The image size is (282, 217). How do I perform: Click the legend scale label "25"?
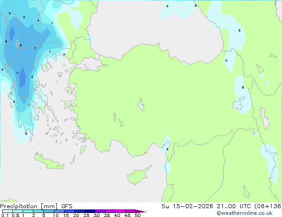[86, 215]
